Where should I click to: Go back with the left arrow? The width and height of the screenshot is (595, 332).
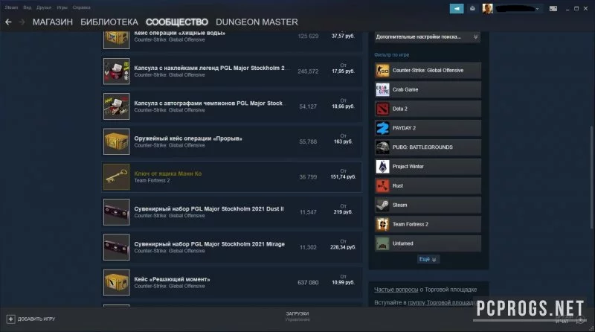click(x=8, y=22)
